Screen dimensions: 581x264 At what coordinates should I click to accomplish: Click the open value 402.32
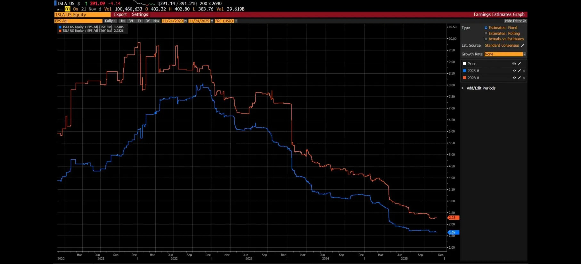(x=158, y=9)
